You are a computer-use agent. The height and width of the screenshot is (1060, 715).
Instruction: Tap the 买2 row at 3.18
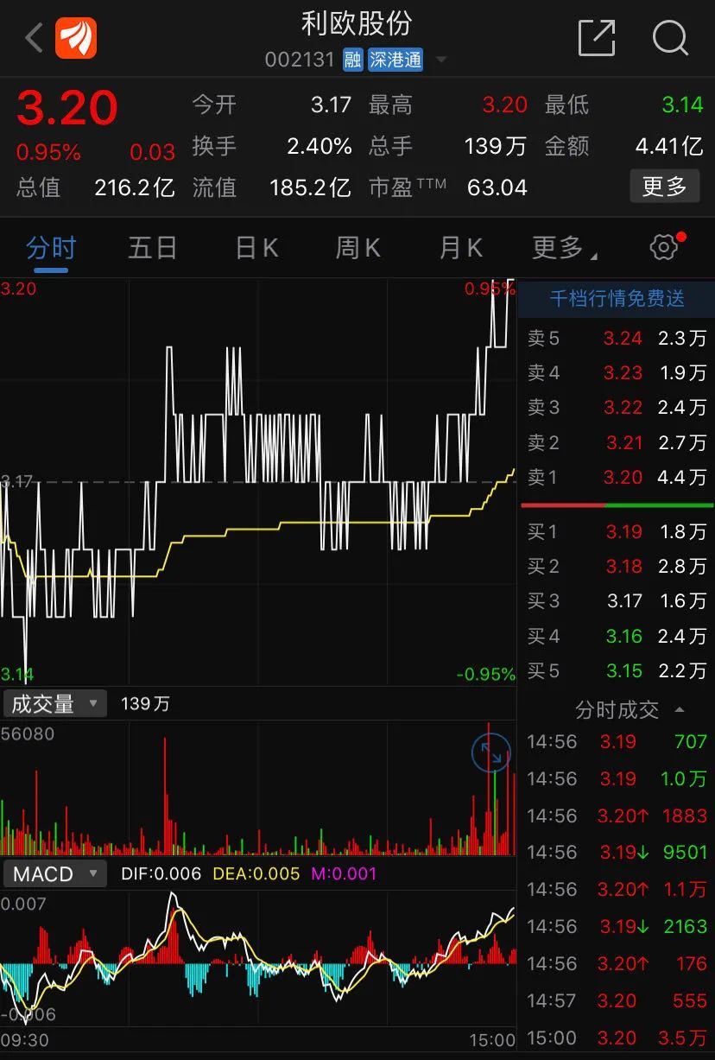[617, 566]
